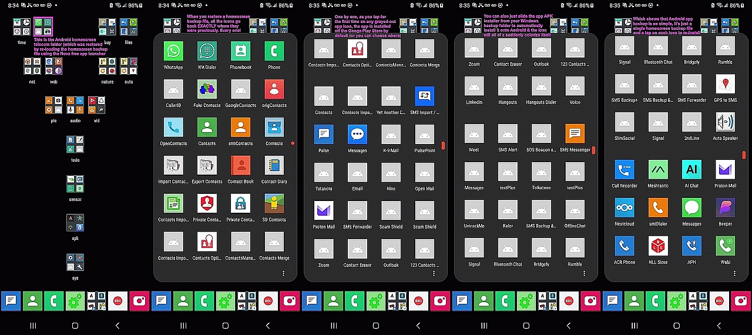Screen dimensions: 752x335
Task: Open the NLL Store app
Action: (x=658, y=246)
